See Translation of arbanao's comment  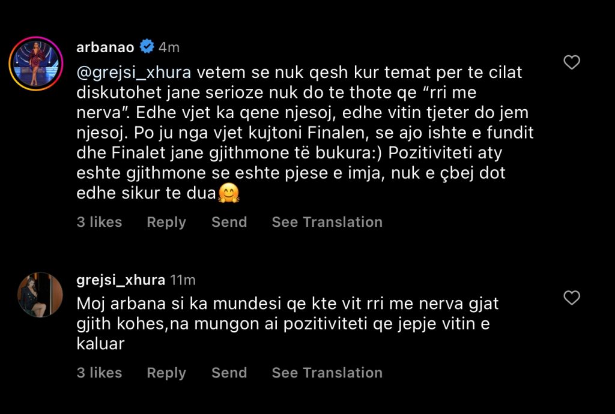pos(327,222)
